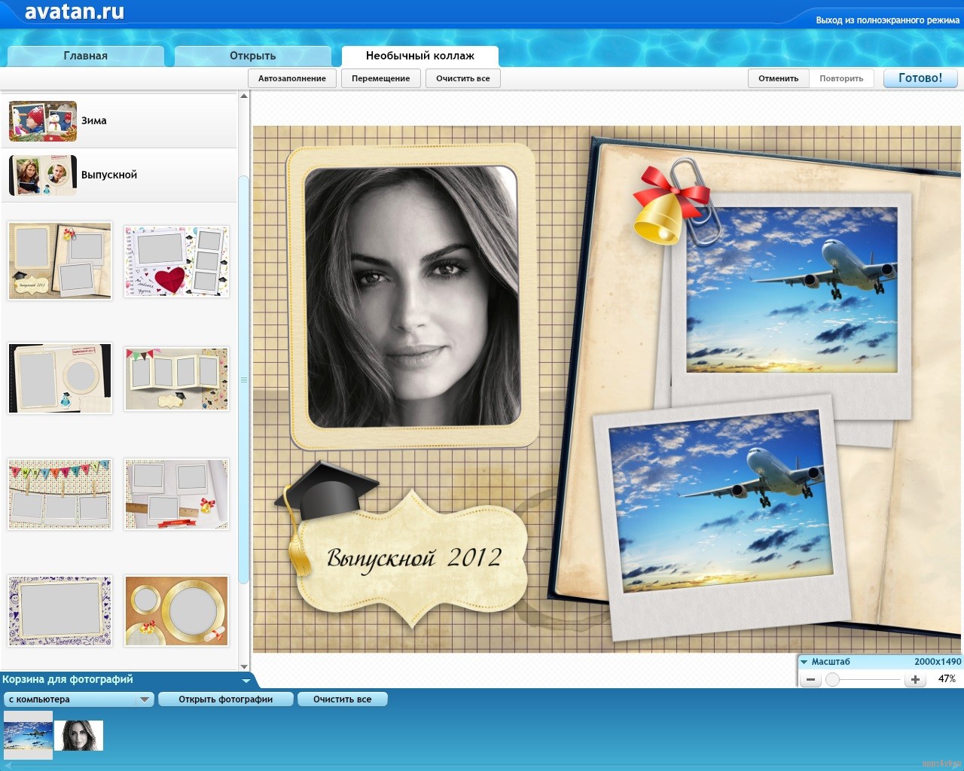Viewport: 964px width, 771px height.
Task: Click the Масштаб zoom slider handle
Action: [832, 680]
